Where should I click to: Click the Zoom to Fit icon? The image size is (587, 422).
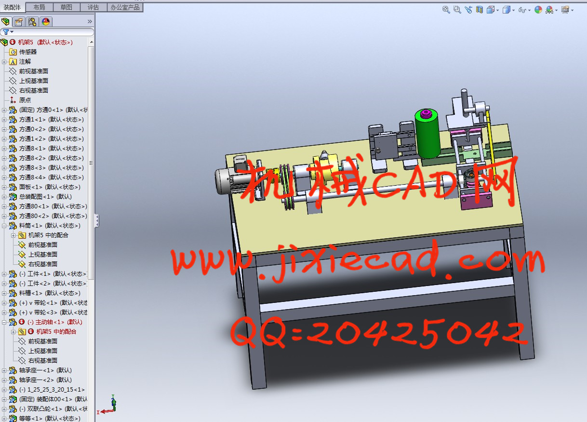[446, 10]
